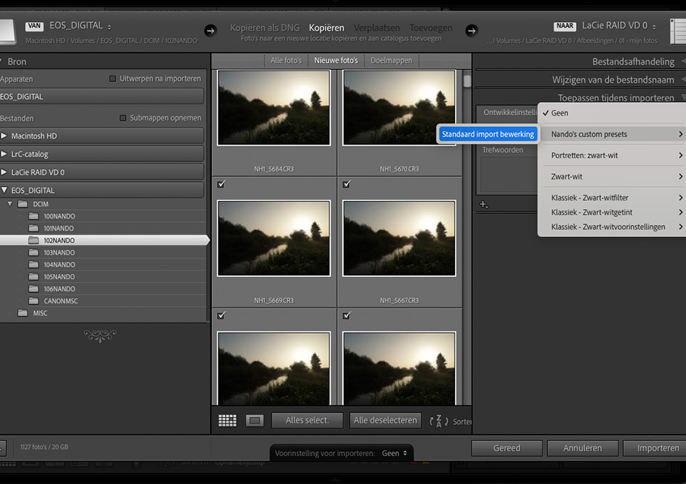Select Kopiëren import mode
This screenshot has height=484, width=686.
[327, 28]
